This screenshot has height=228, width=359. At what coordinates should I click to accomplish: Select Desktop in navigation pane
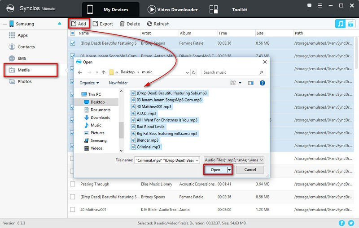click(x=96, y=102)
